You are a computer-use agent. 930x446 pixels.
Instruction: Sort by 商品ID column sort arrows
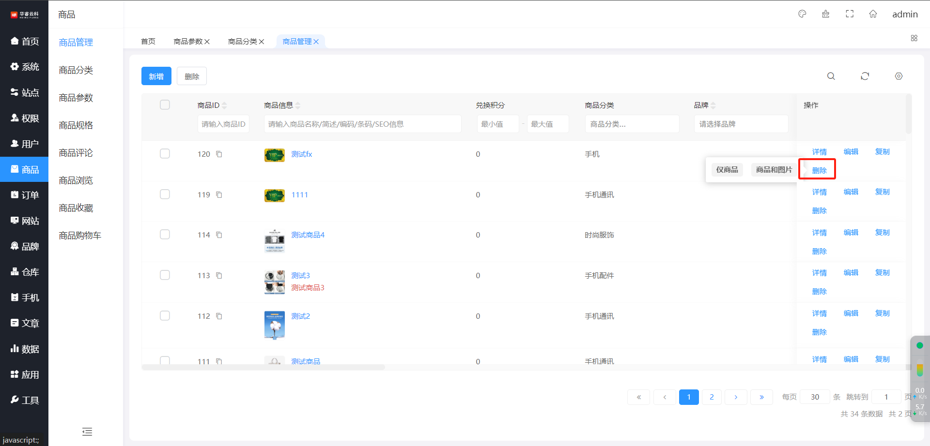click(224, 105)
